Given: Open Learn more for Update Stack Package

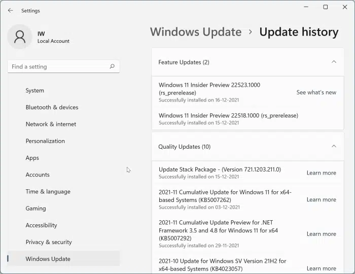Looking at the screenshot, I should coord(321,173).
